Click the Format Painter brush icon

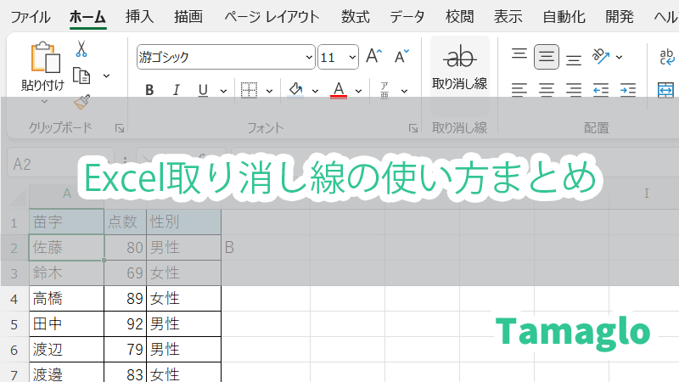(81, 102)
